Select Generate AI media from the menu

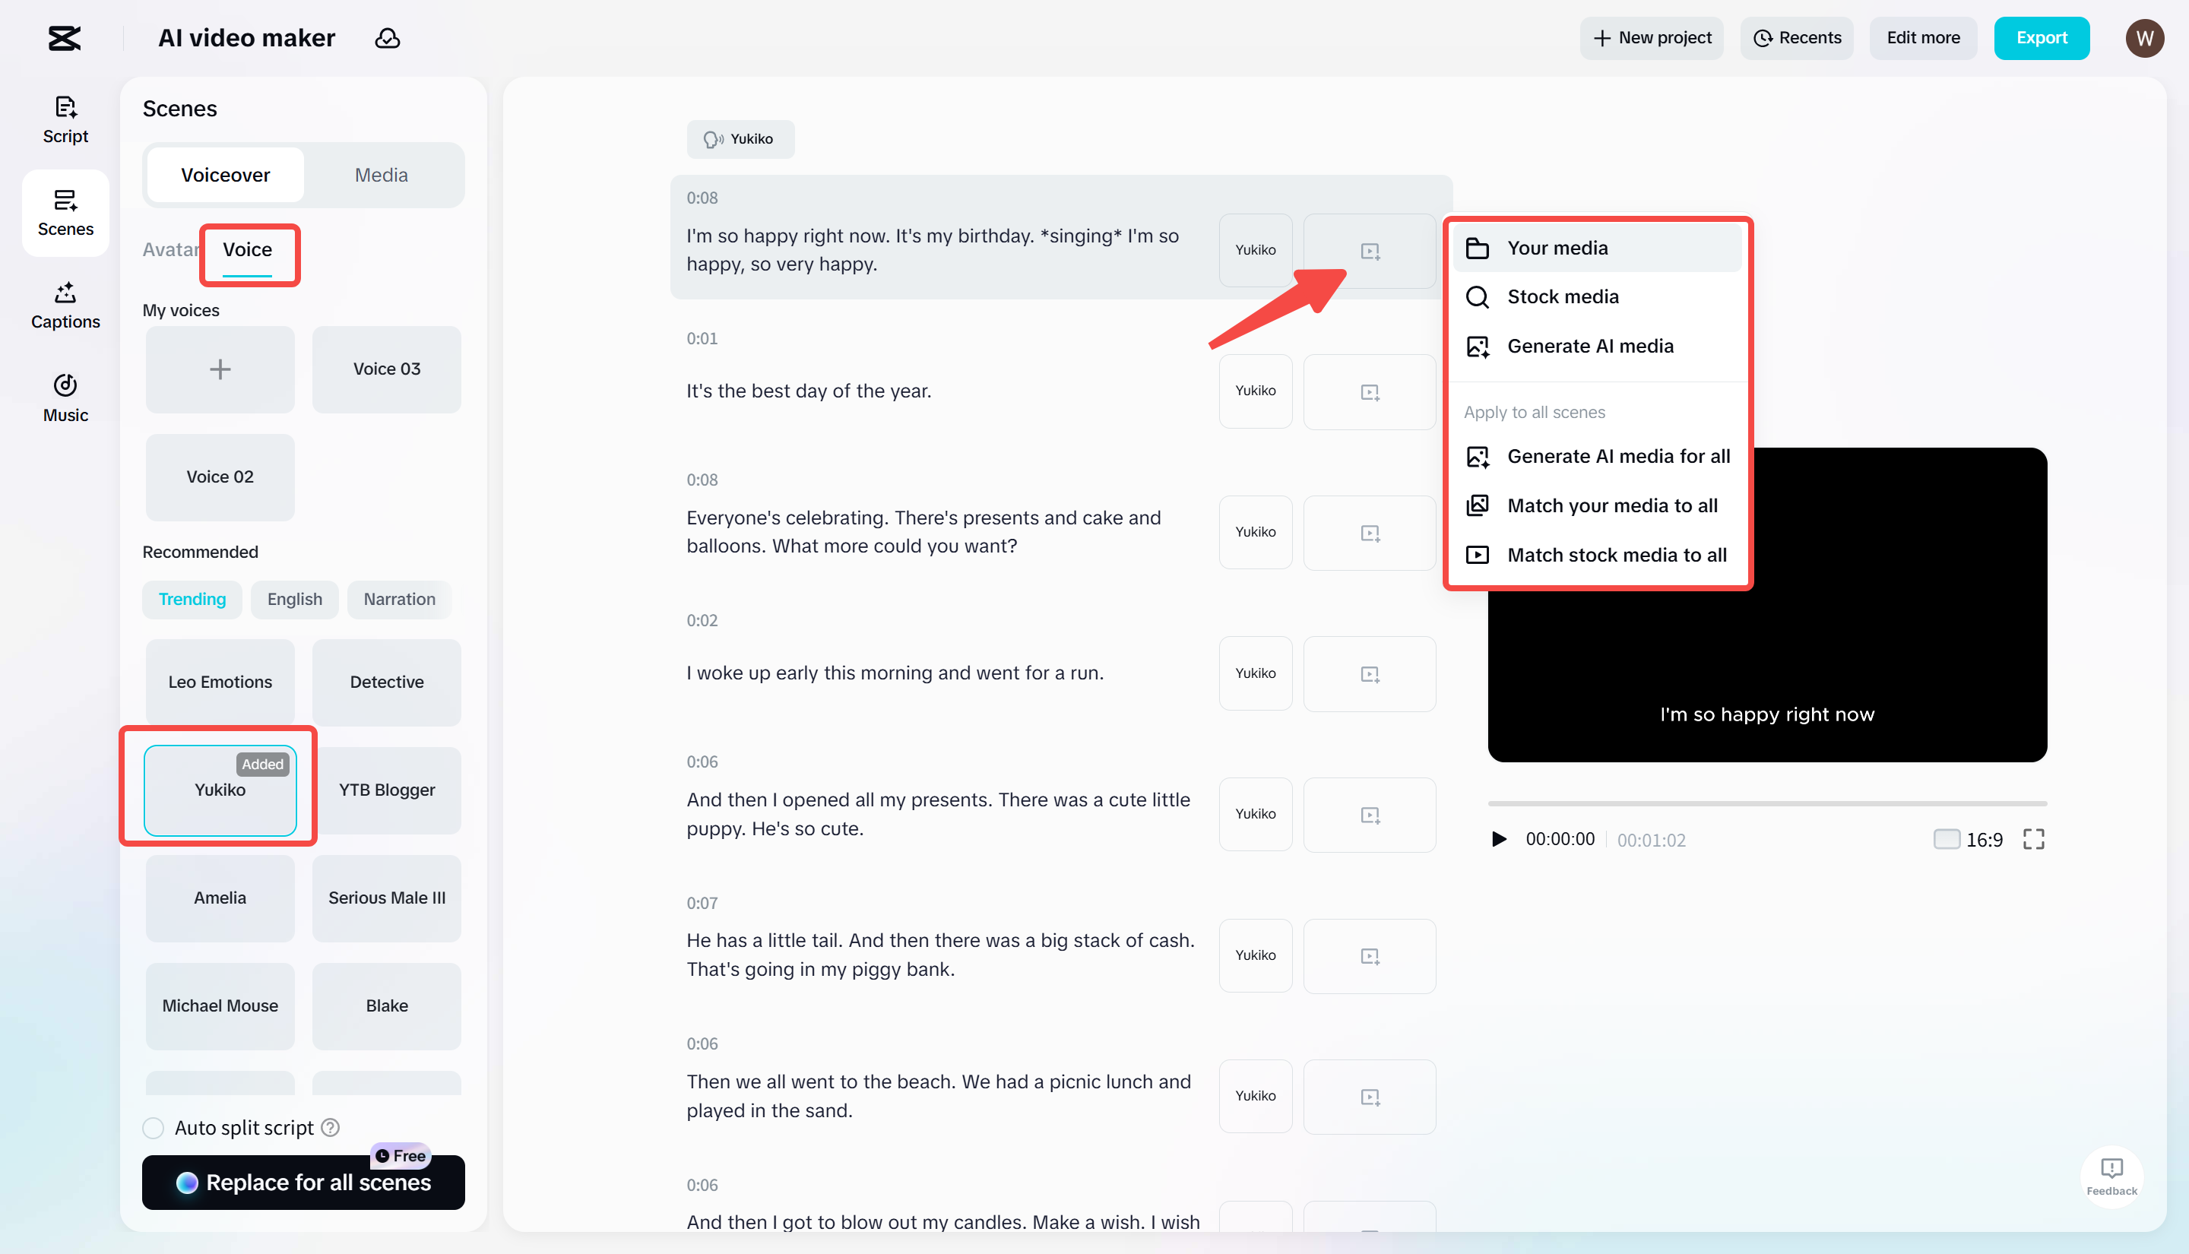(x=1591, y=345)
